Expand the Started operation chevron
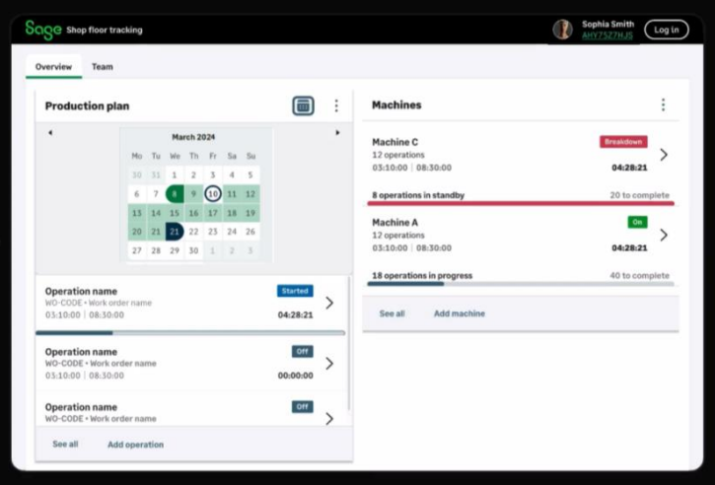 click(329, 303)
